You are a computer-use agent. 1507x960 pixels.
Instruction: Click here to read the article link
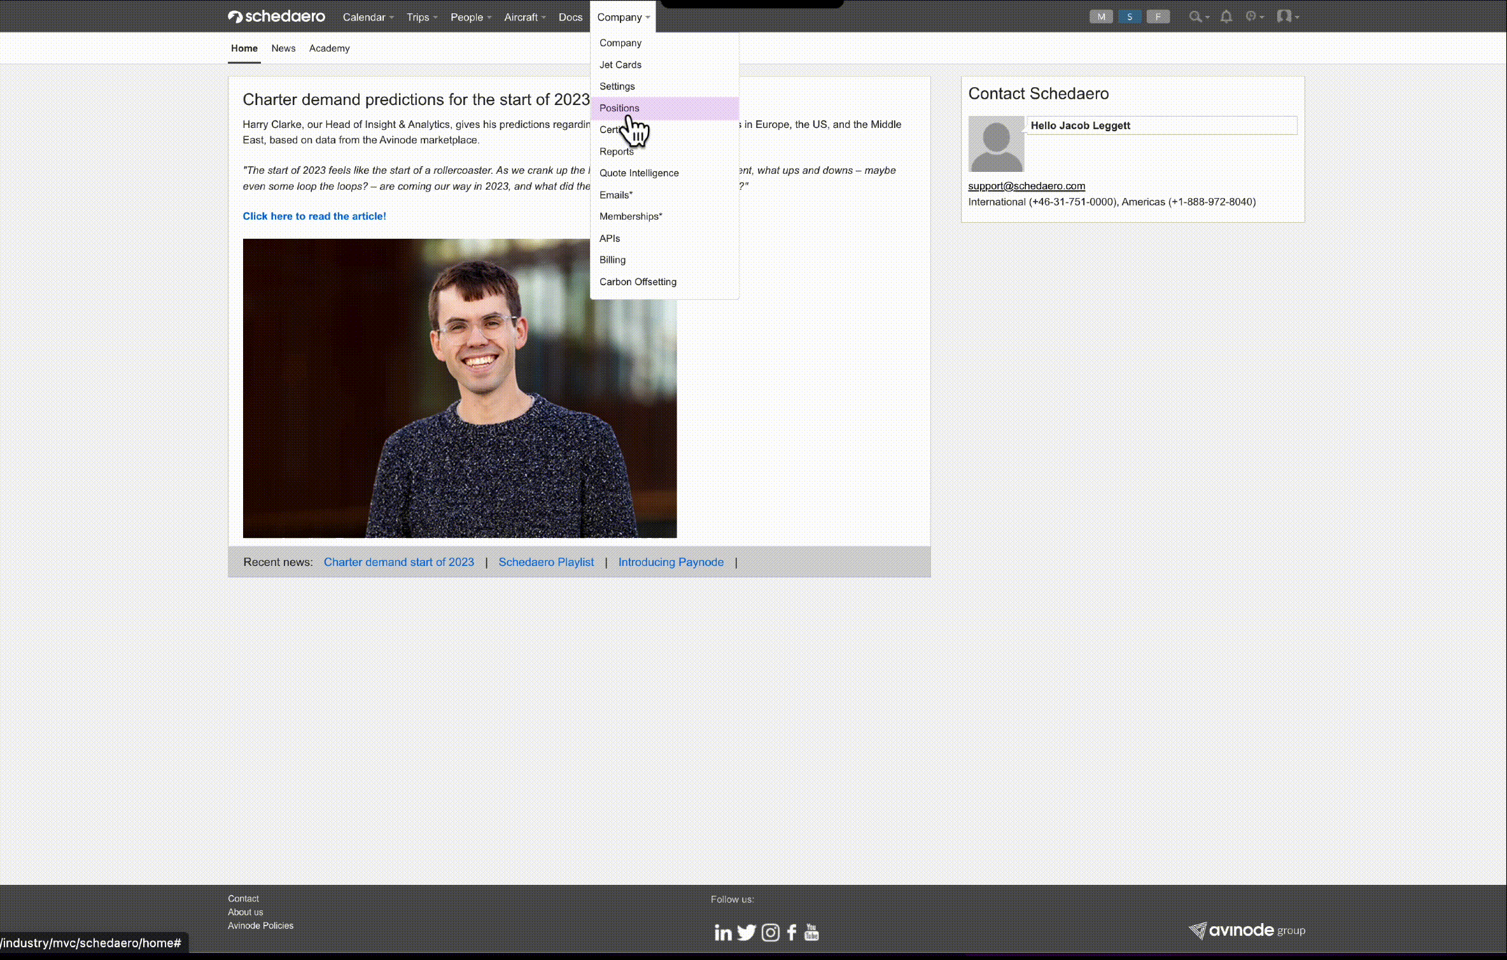click(x=314, y=216)
